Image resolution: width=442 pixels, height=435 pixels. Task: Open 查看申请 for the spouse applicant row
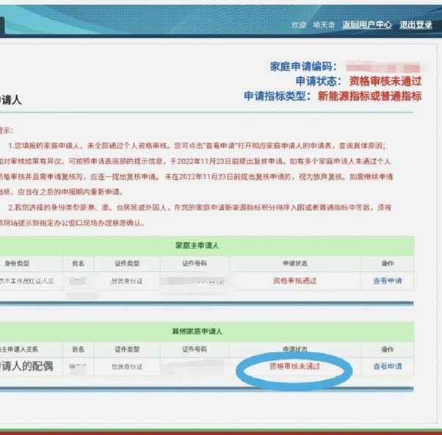388,366
